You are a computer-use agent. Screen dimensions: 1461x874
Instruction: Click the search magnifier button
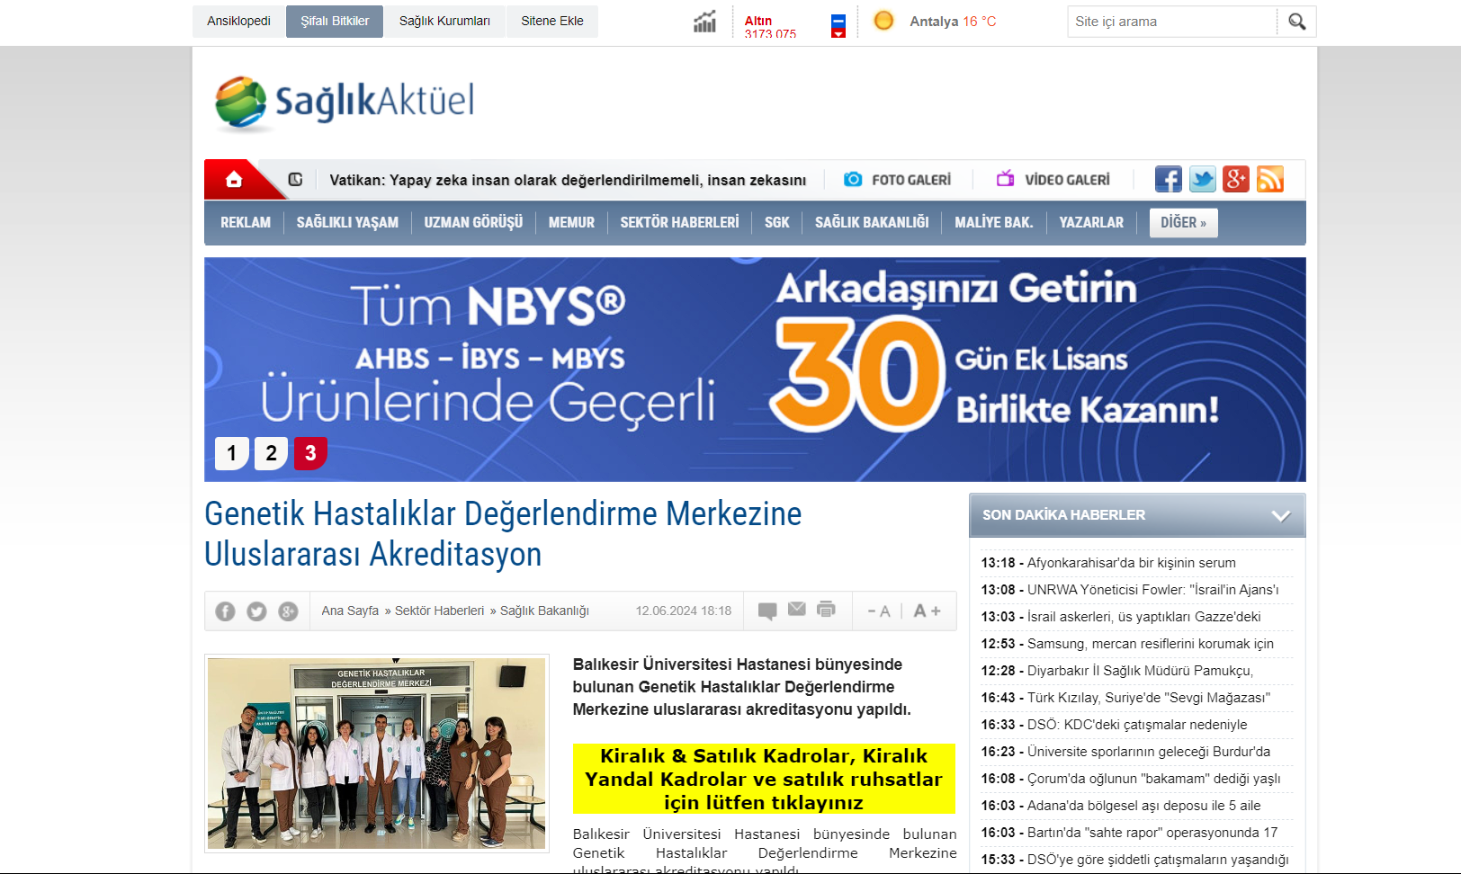point(1296,22)
